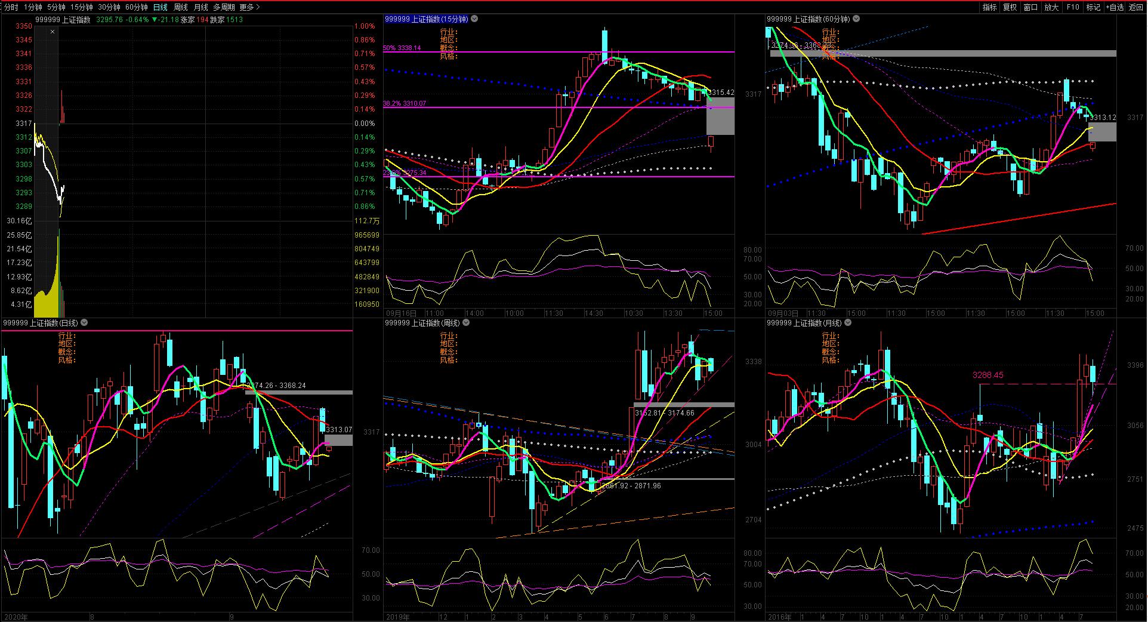Close the grey overlay in the intraday chart

pos(53,31)
